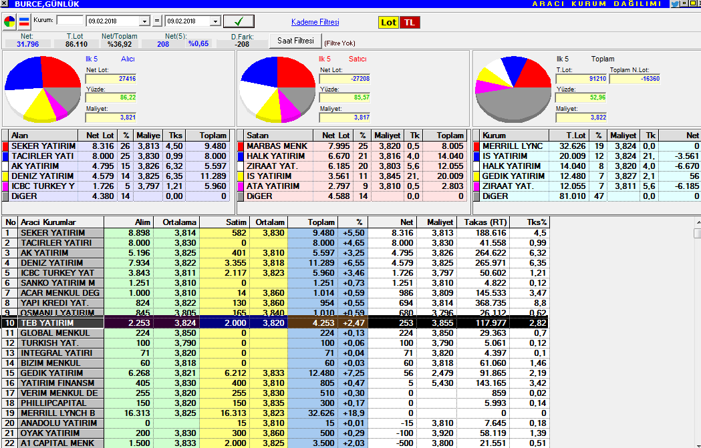The image size is (701, 448).
Task: Select ZIRAAT YAT. in the Kurum table
Action: 587,186
